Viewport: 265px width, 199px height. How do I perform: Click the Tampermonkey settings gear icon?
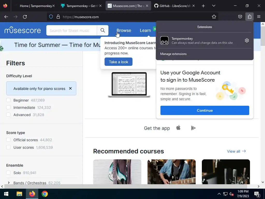click(247, 40)
